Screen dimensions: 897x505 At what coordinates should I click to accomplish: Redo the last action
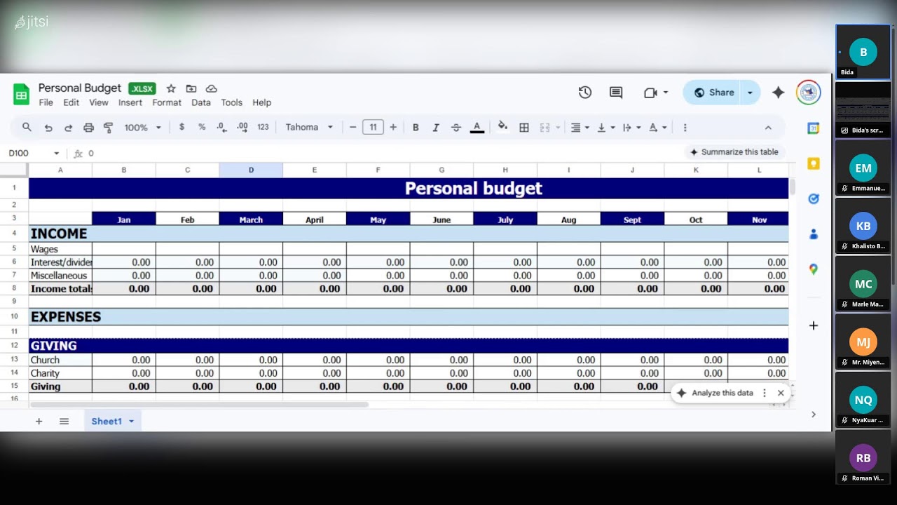[68, 128]
